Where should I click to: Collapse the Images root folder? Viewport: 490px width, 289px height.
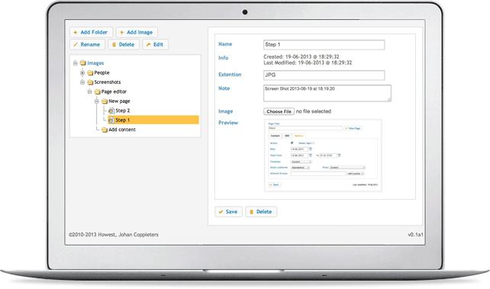pos(76,63)
